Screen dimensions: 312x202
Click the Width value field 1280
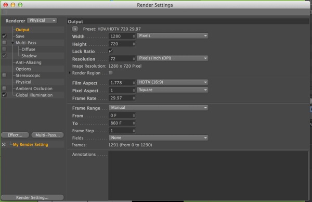[x=120, y=36]
